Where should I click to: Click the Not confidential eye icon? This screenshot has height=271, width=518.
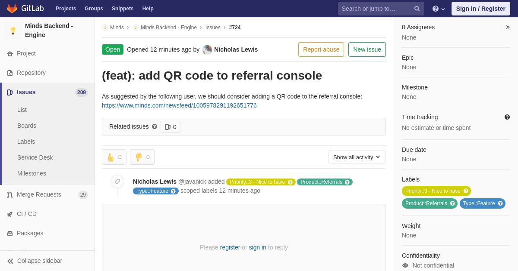pyautogui.click(x=405, y=265)
